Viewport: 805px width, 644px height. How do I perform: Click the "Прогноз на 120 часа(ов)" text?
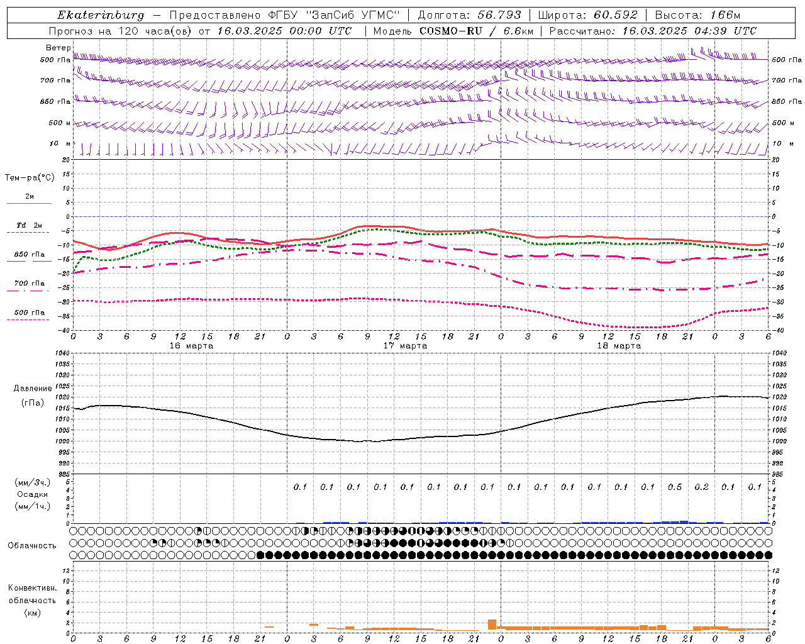(121, 31)
